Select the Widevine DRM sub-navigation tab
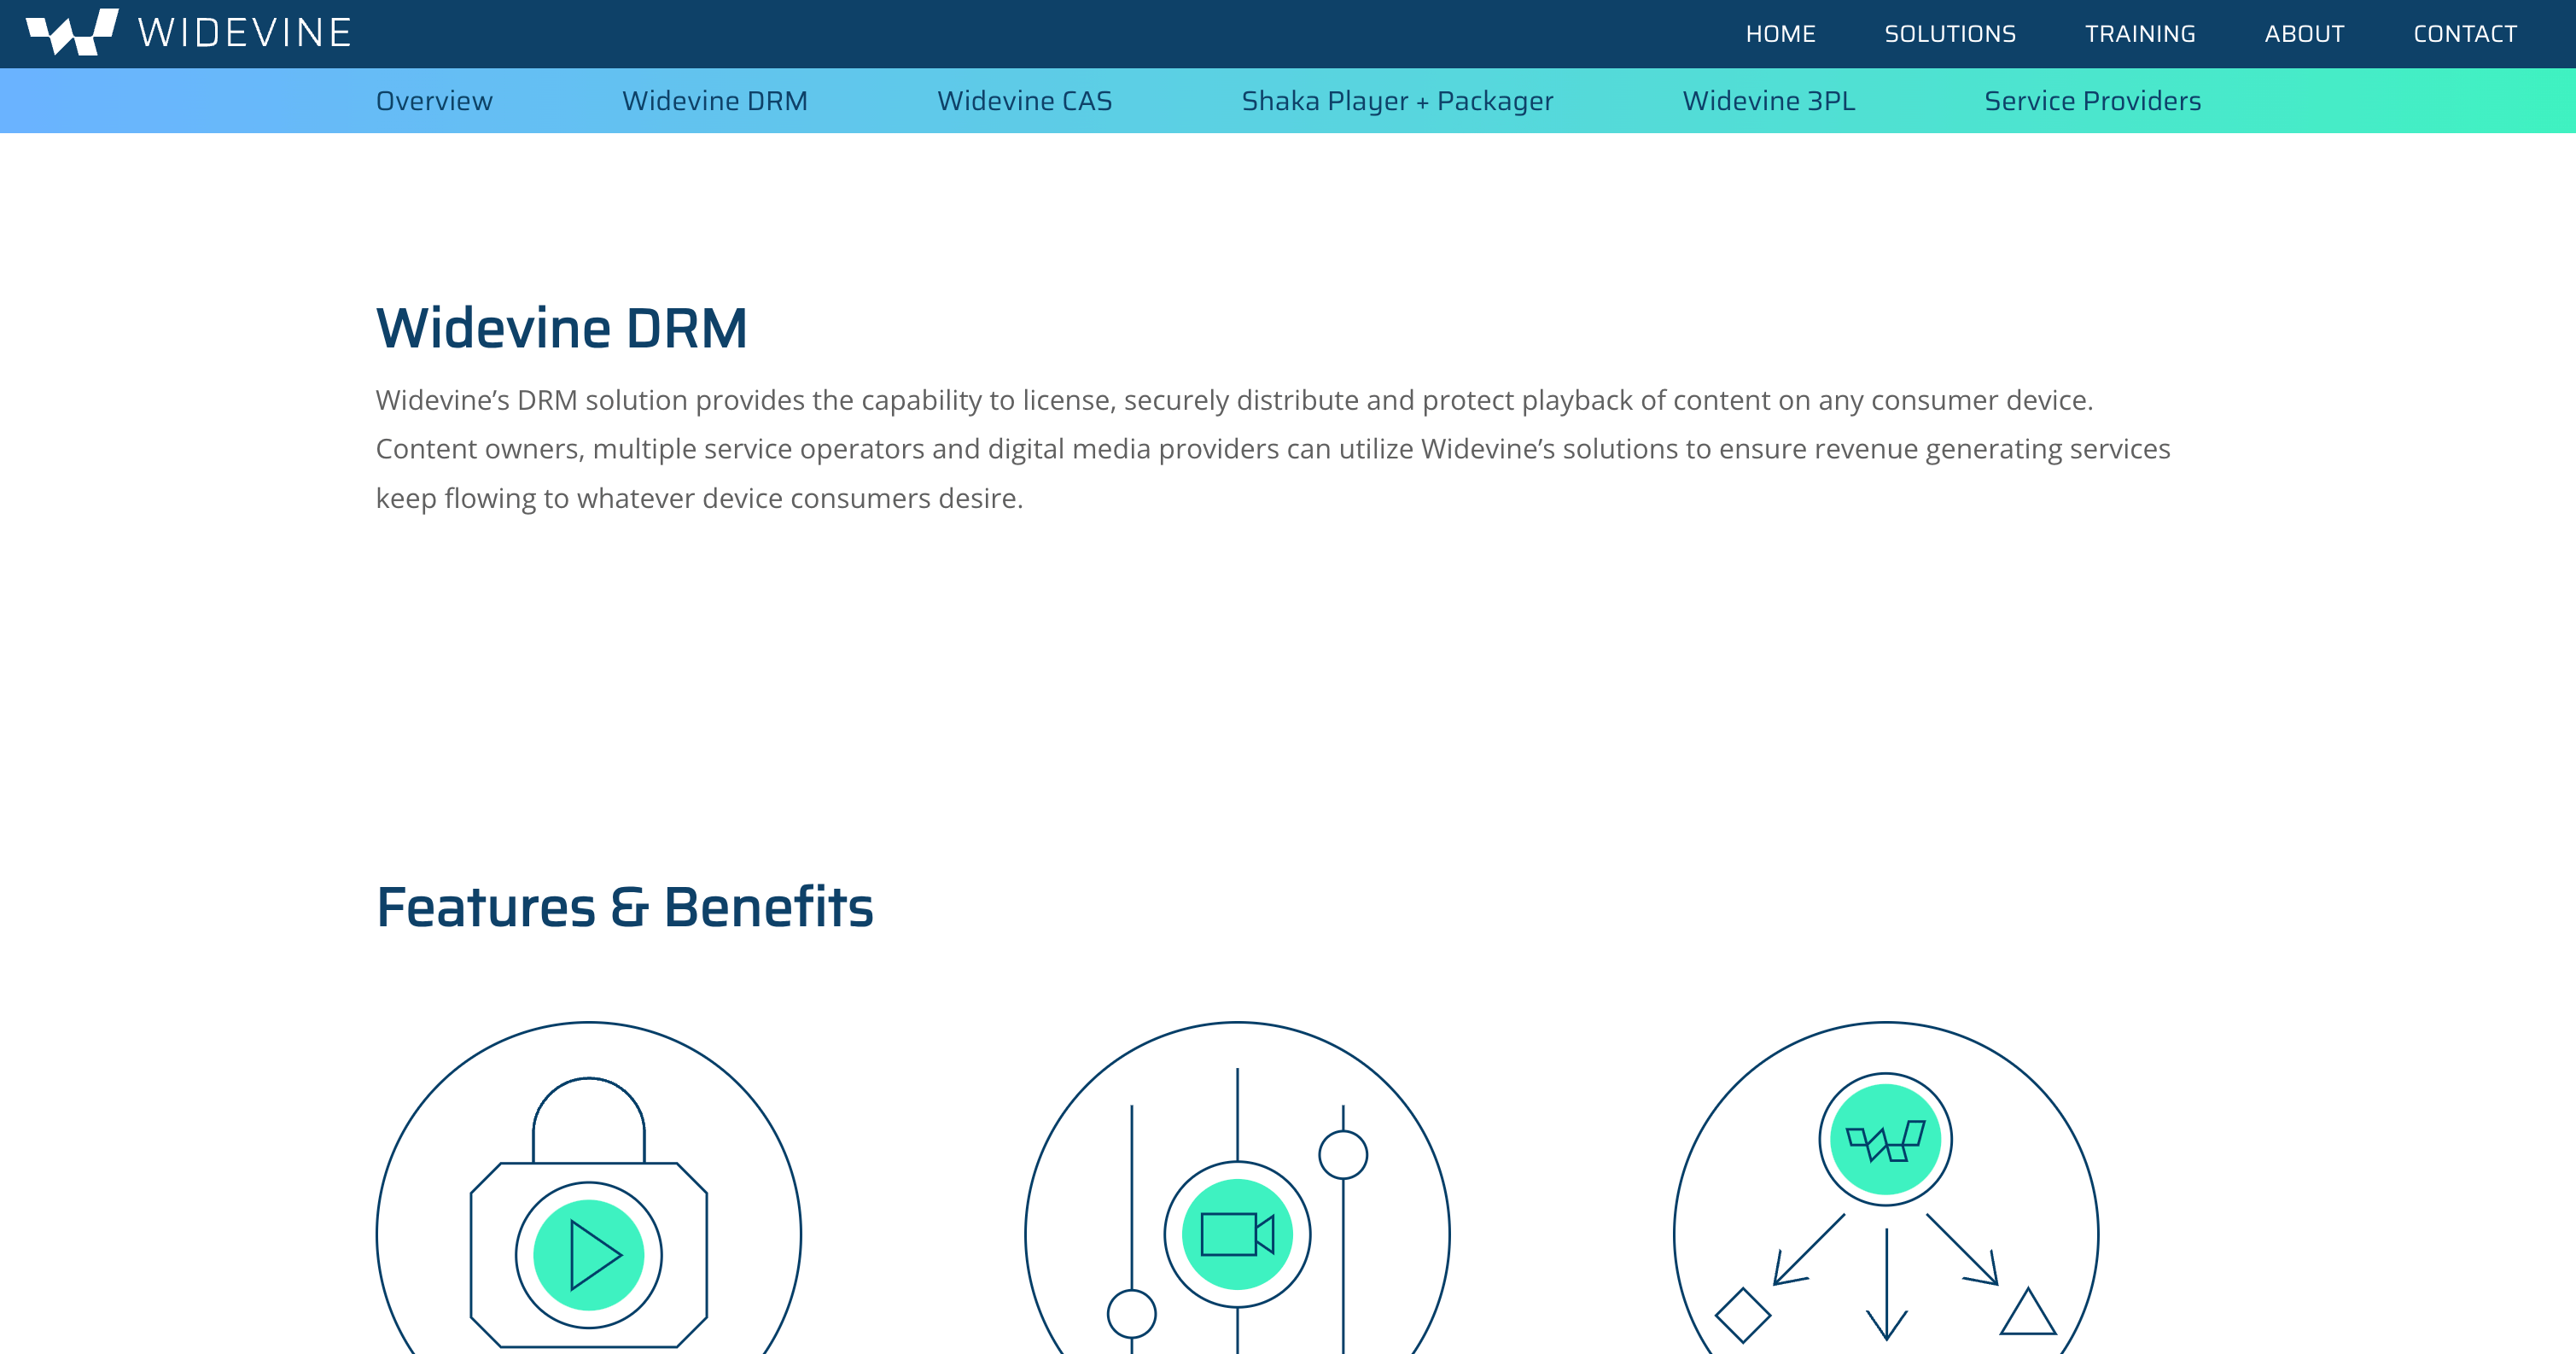Image resolution: width=2576 pixels, height=1354 pixels. click(x=715, y=101)
